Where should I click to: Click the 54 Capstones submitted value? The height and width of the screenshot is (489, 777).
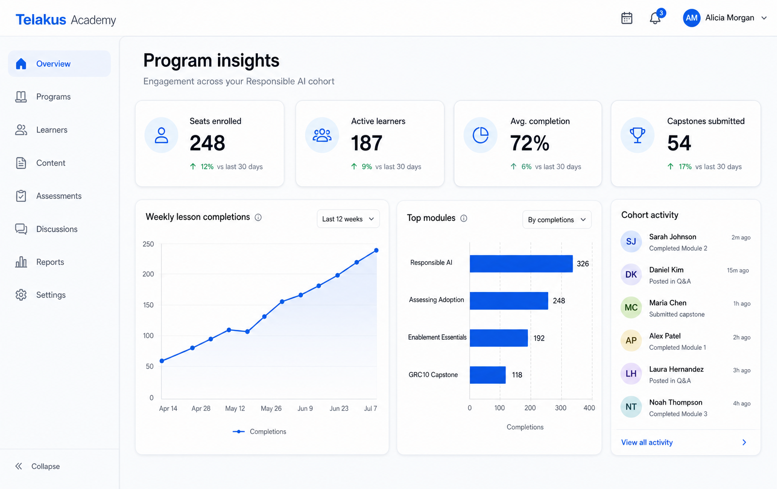[679, 143]
